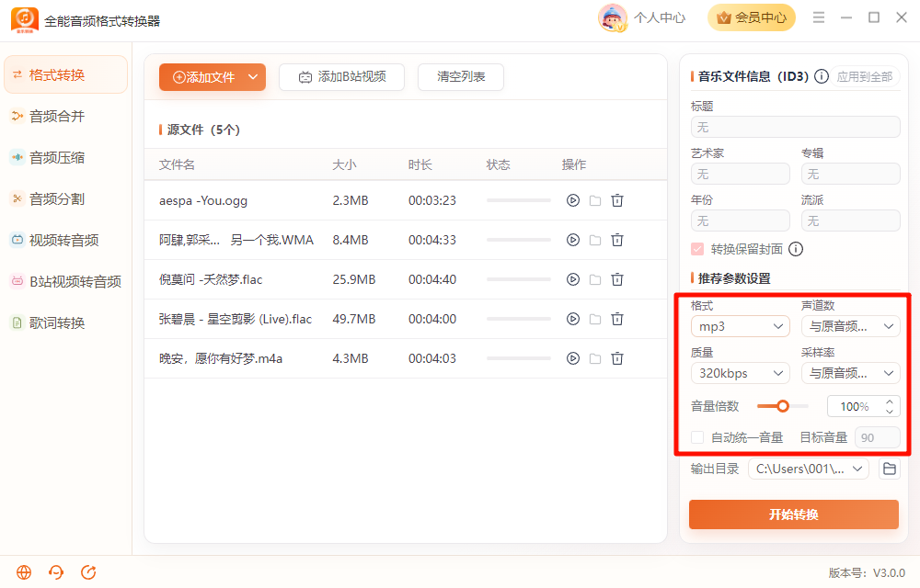Viewport: 920px width, 588px height.
Task: Open the 音频压缩 section
Action: click(x=65, y=157)
